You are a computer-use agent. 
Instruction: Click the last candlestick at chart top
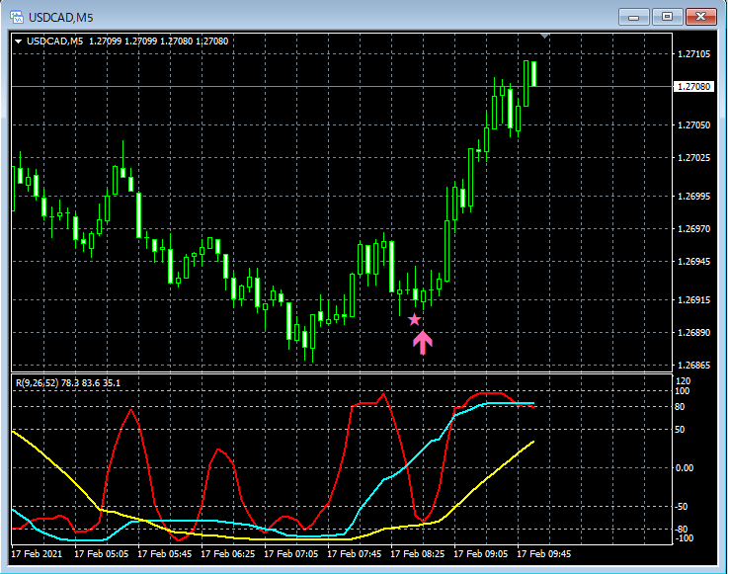(x=534, y=73)
